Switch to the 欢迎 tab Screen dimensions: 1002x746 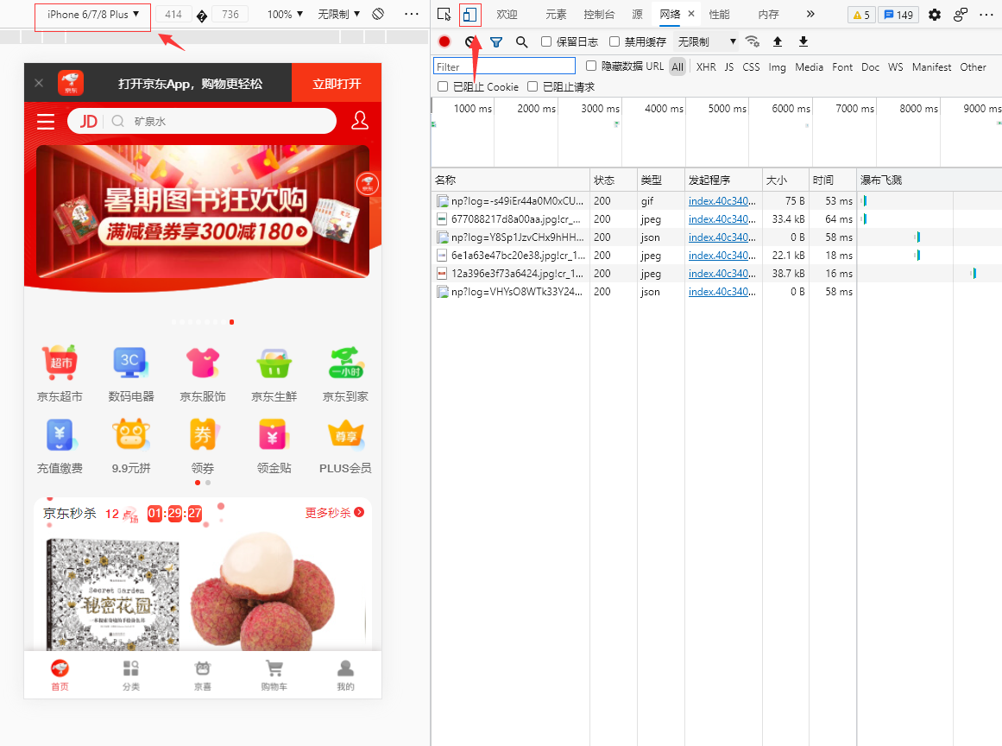[x=507, y=14]
